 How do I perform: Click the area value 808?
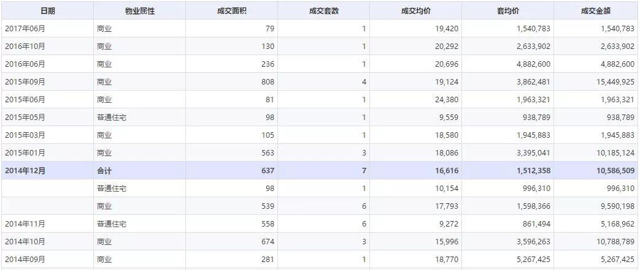(x=268, y=82)
